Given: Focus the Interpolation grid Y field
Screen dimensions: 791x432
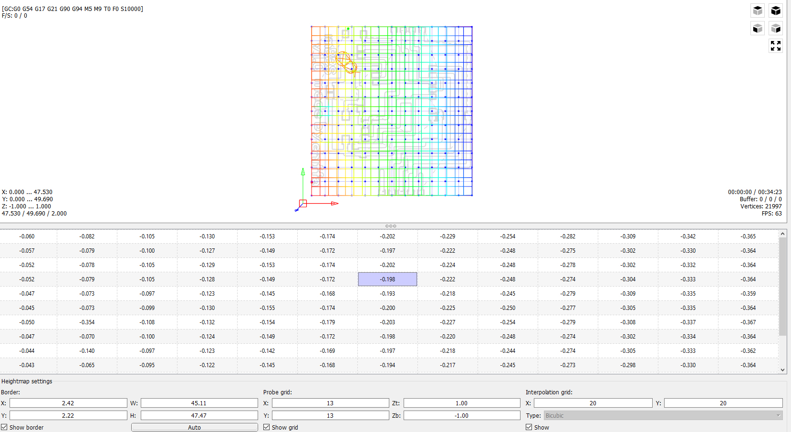Looking at the screenshot, I should pos(723,403).
